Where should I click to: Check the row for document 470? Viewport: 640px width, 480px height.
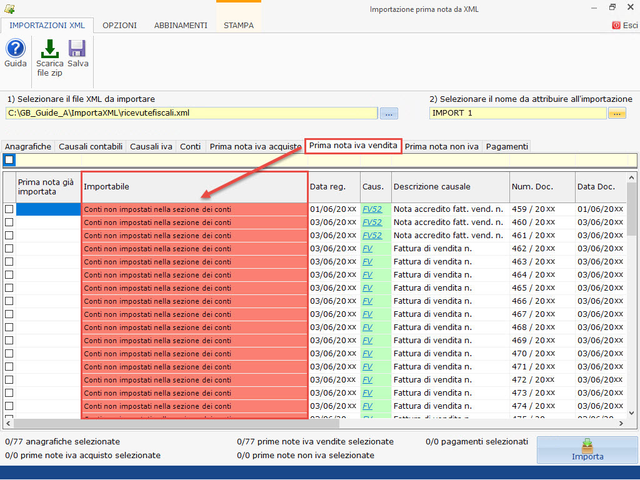[9, 354]
